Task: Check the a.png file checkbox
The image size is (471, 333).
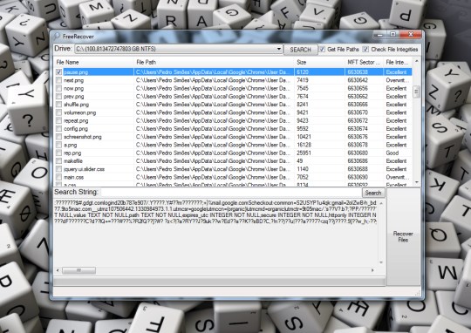Action: 59,145
